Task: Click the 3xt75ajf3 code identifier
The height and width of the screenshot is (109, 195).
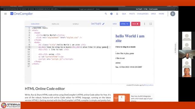Action: coord(96,24)
